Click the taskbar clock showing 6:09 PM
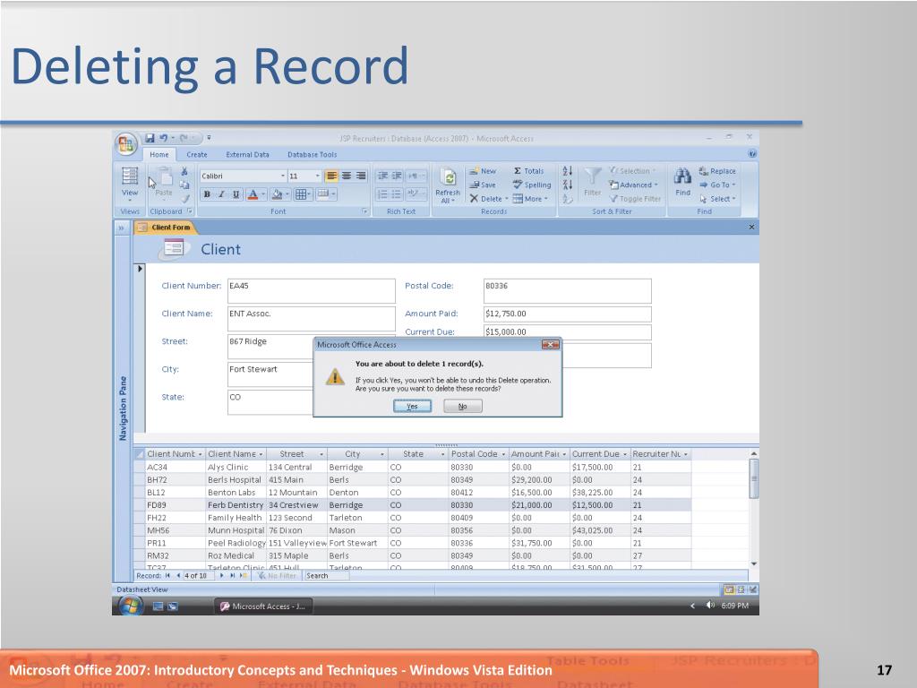The height and width of the screenshot is (688, 917). tap(734, 606)
